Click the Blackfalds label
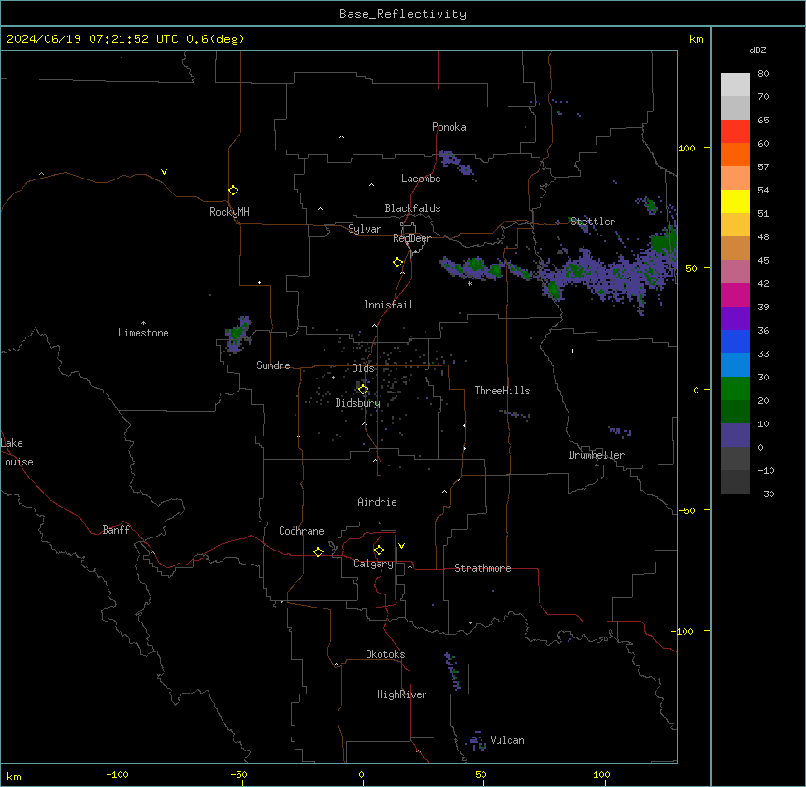806x787 pixels. coord(412,208)
